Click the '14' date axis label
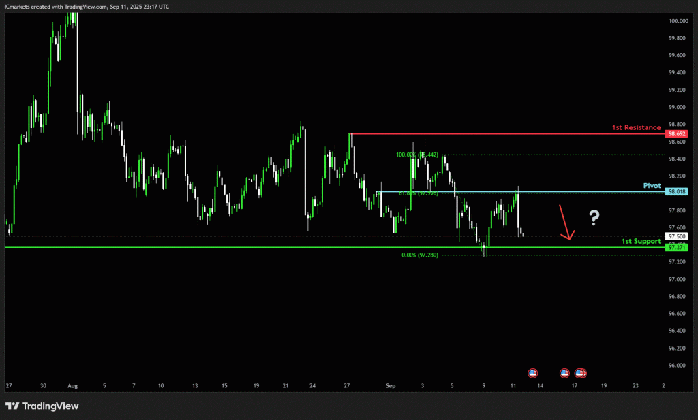Image resolution: width=698 pixels, height=420 pixels. pos(540,386)
